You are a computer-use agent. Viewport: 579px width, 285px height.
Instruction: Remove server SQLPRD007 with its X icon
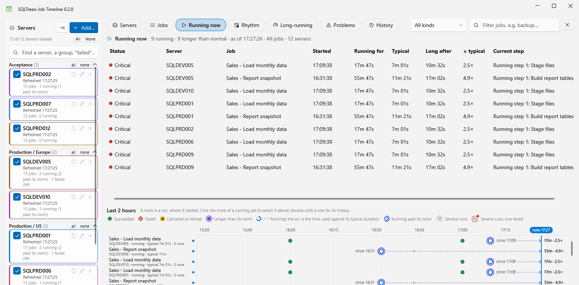tap(90, 104)
